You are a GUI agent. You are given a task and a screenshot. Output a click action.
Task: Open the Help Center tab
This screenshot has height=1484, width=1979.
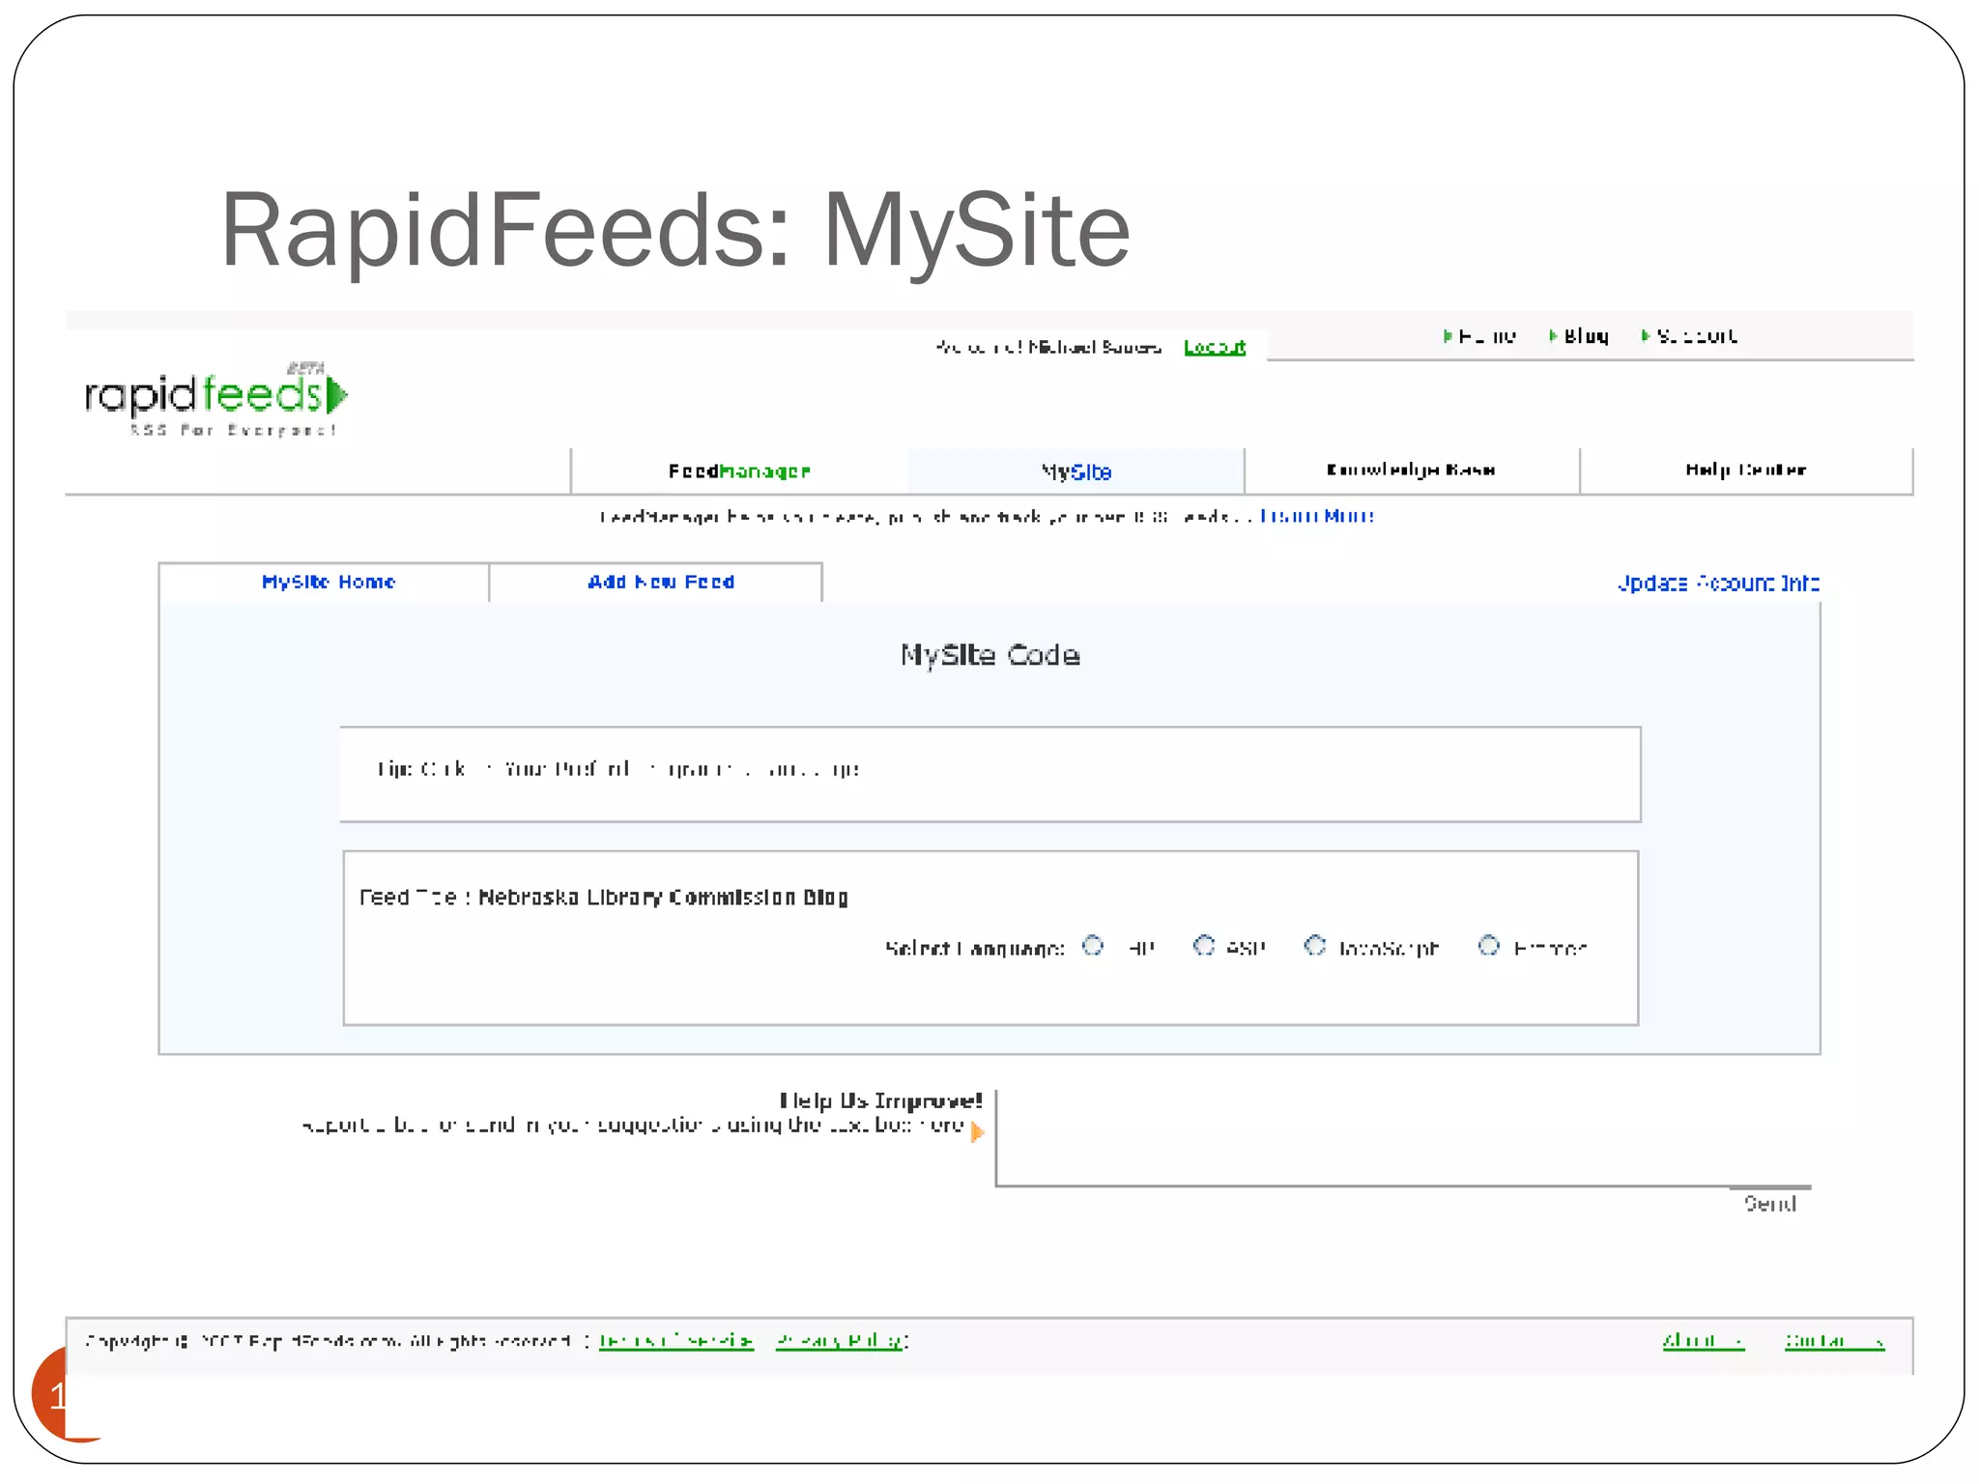pyautogui.click(x=1746, y=471)
